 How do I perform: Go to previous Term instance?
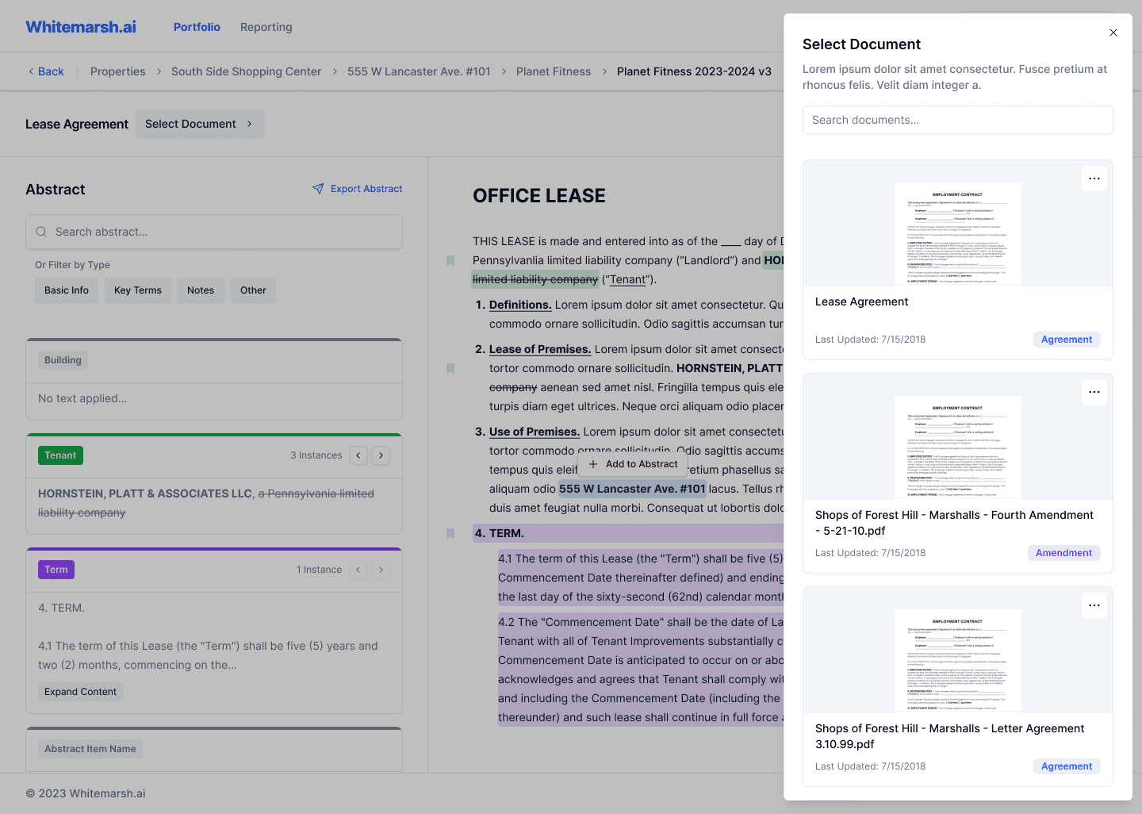coord(358,570)
